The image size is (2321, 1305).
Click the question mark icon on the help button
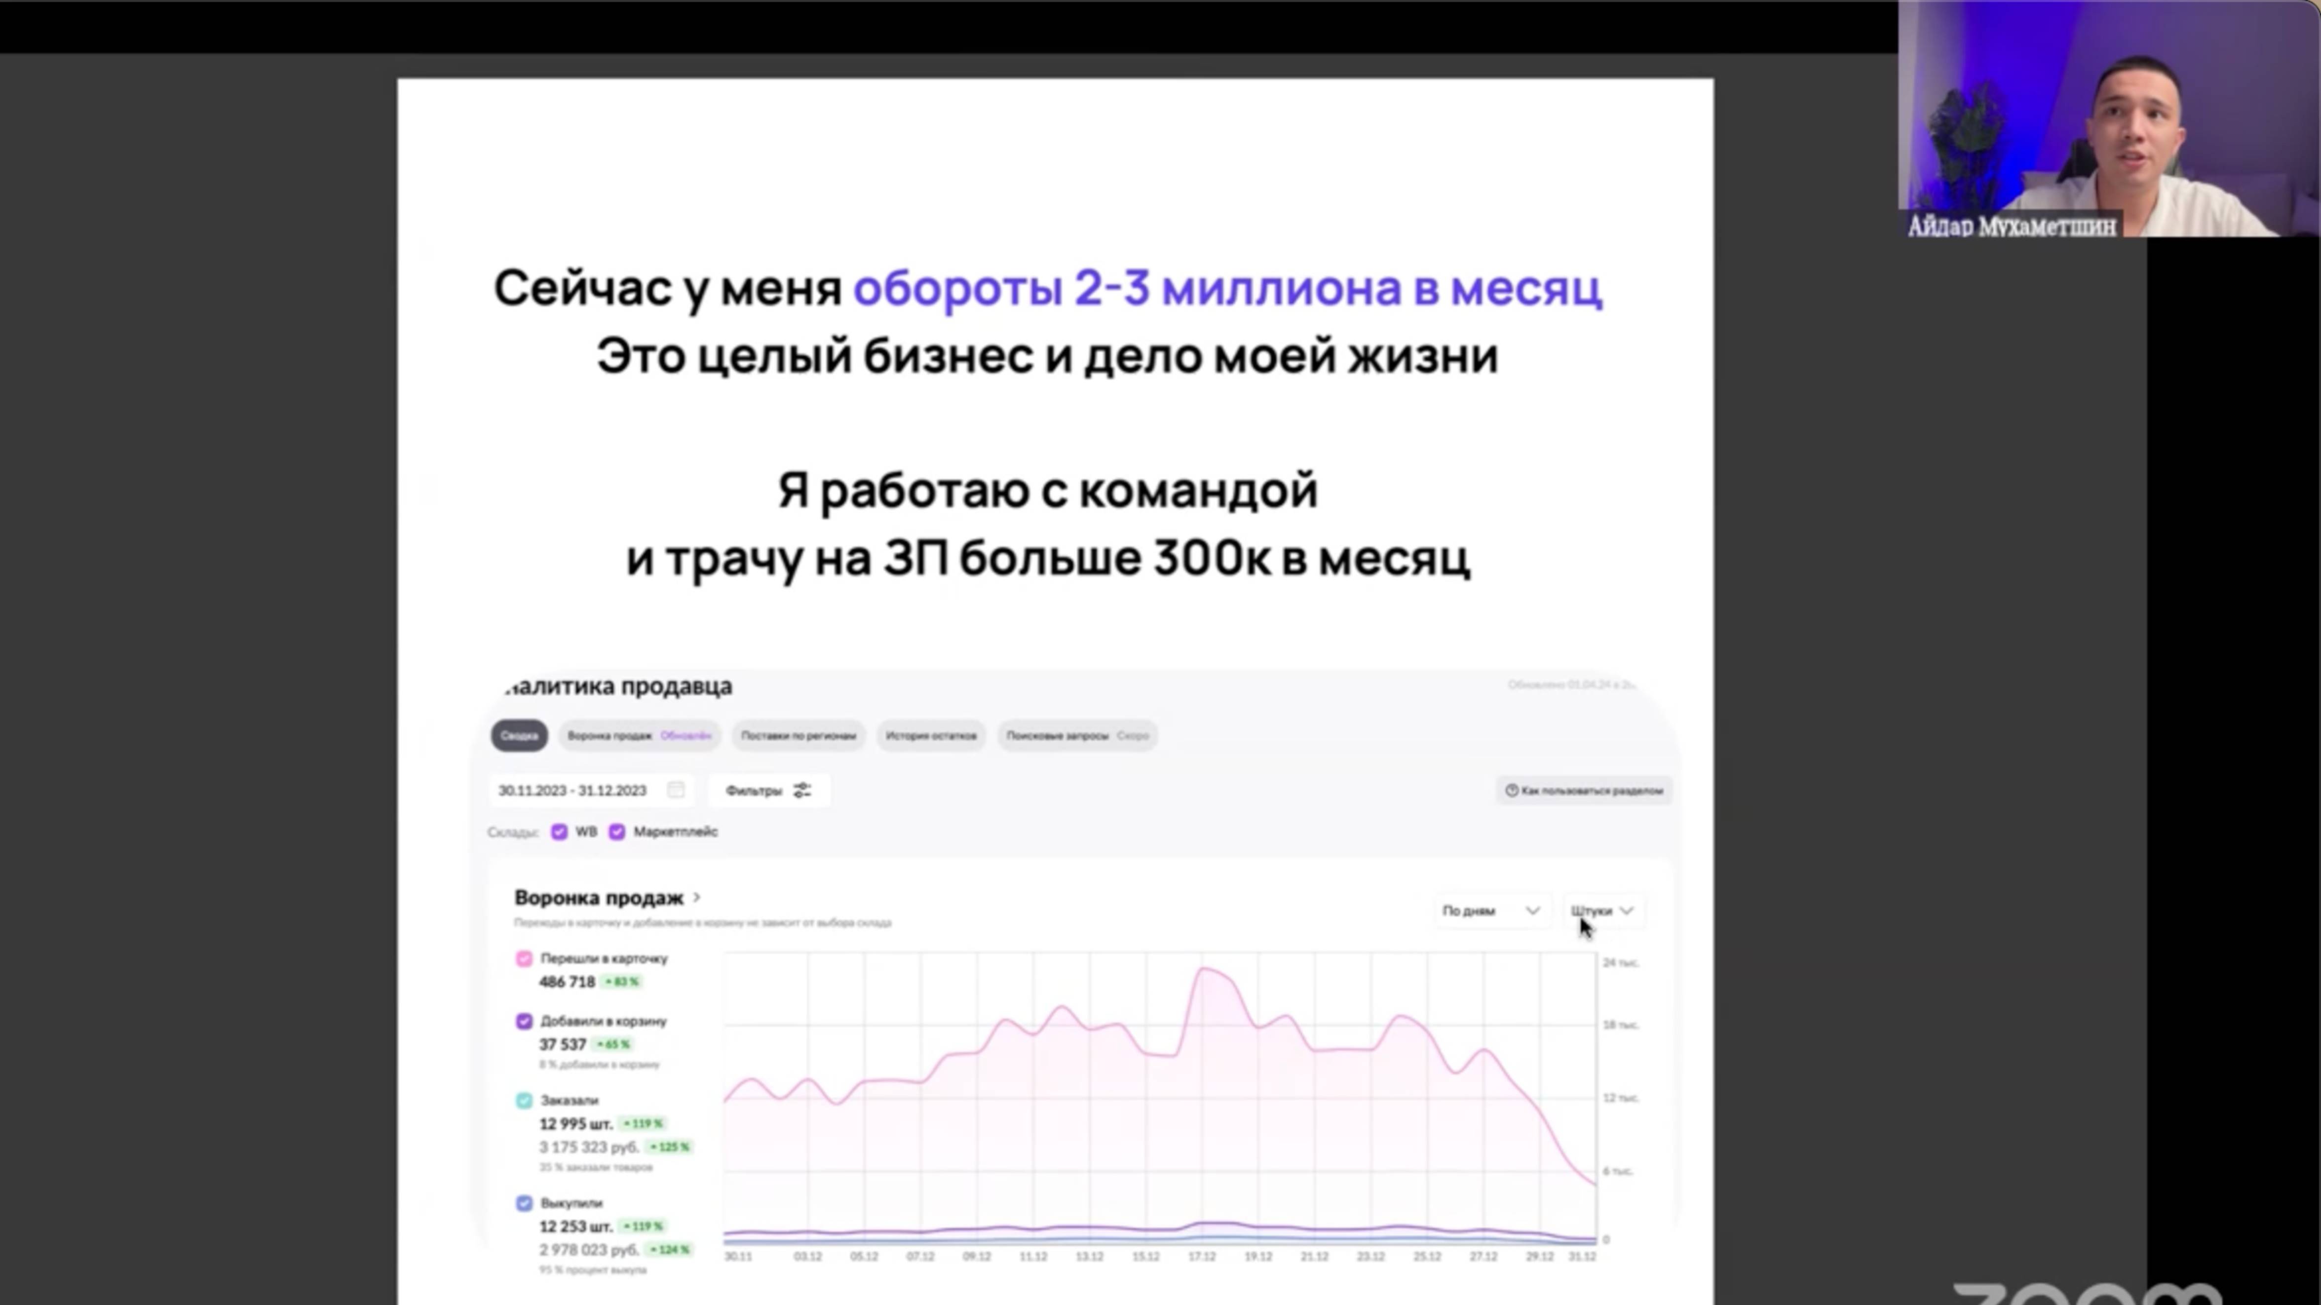point(1513,790)
